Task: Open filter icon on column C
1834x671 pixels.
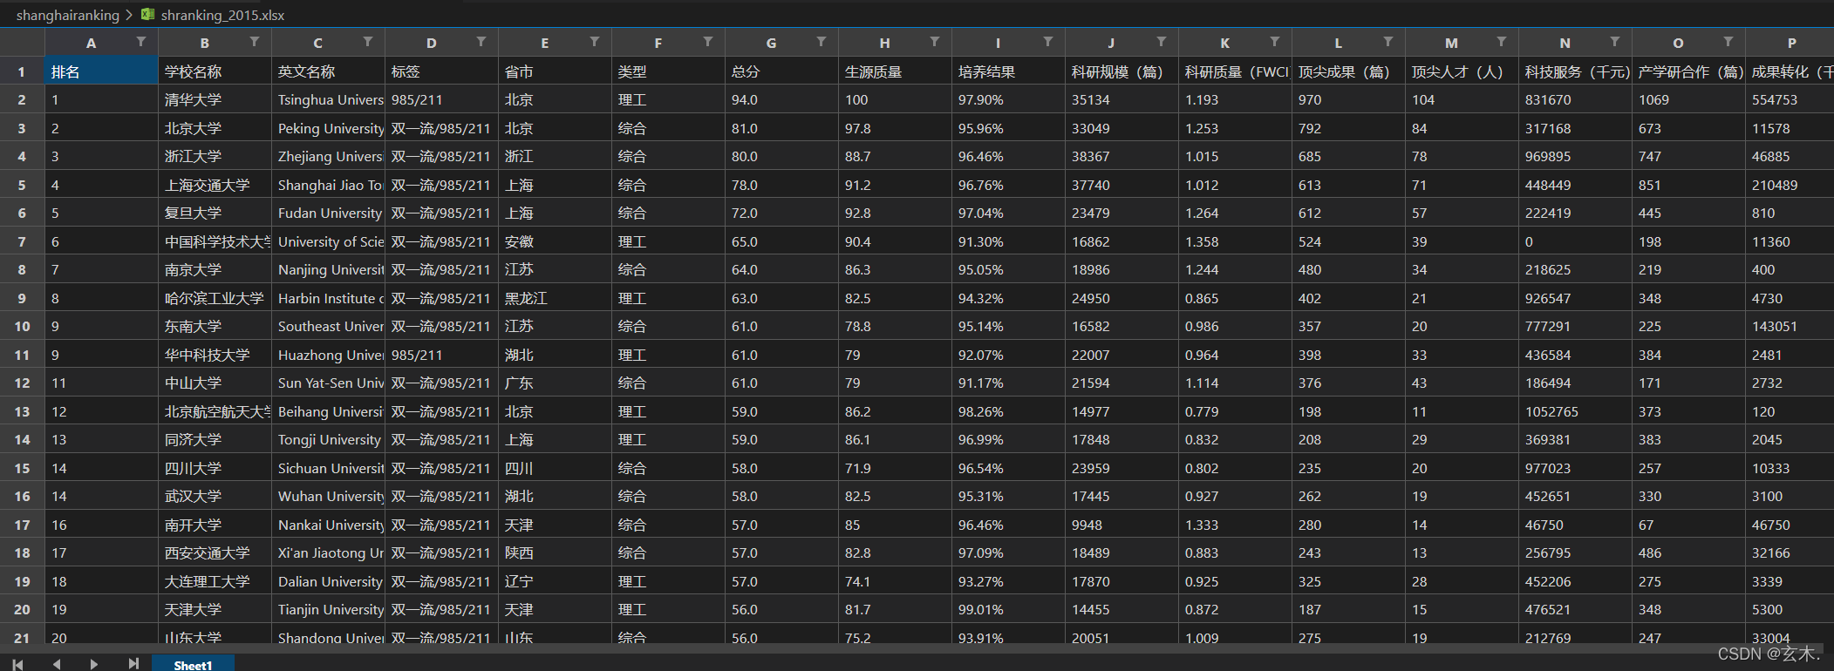Action: coord(368,42)
